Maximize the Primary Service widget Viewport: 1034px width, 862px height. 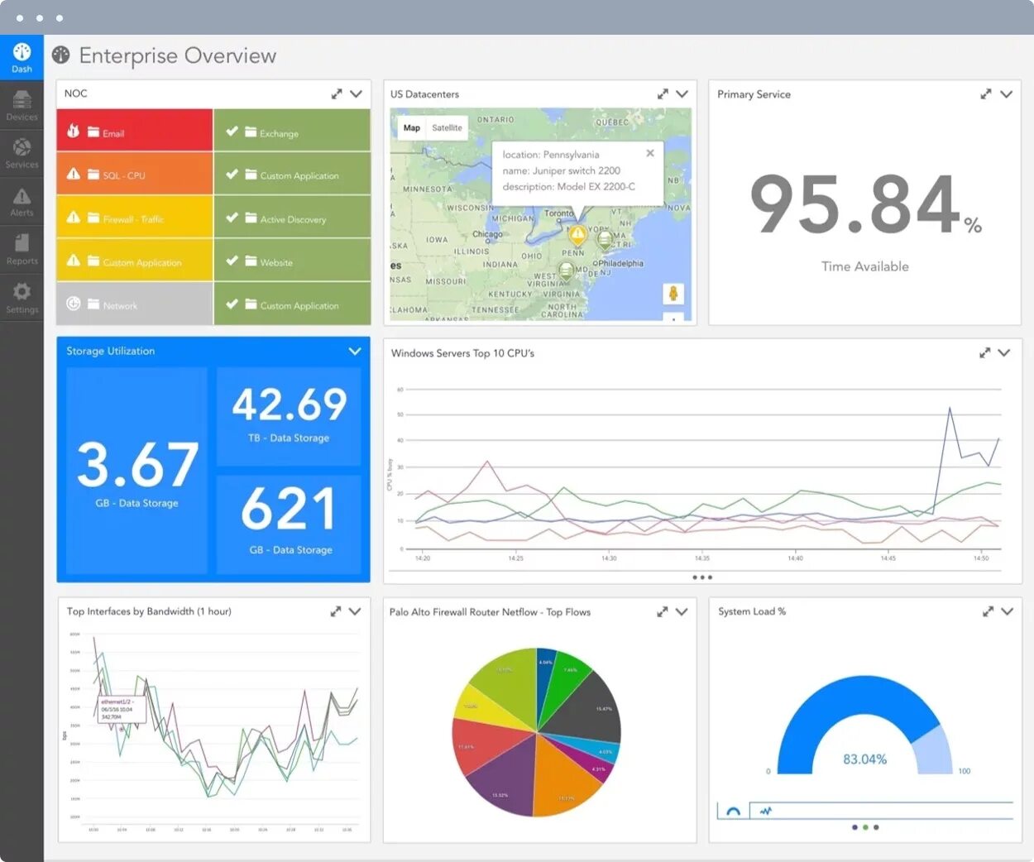985,94
